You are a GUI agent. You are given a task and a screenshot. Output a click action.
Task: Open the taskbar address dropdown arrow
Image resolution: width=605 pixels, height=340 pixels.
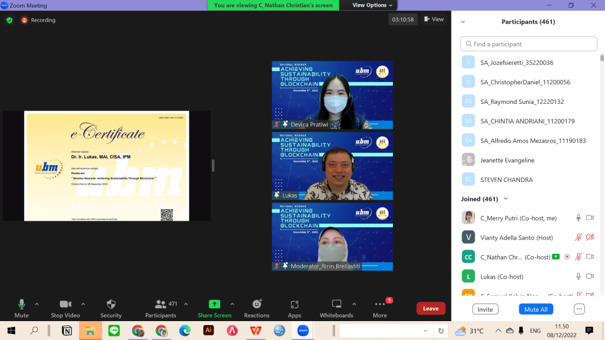[x=425, y=331]
